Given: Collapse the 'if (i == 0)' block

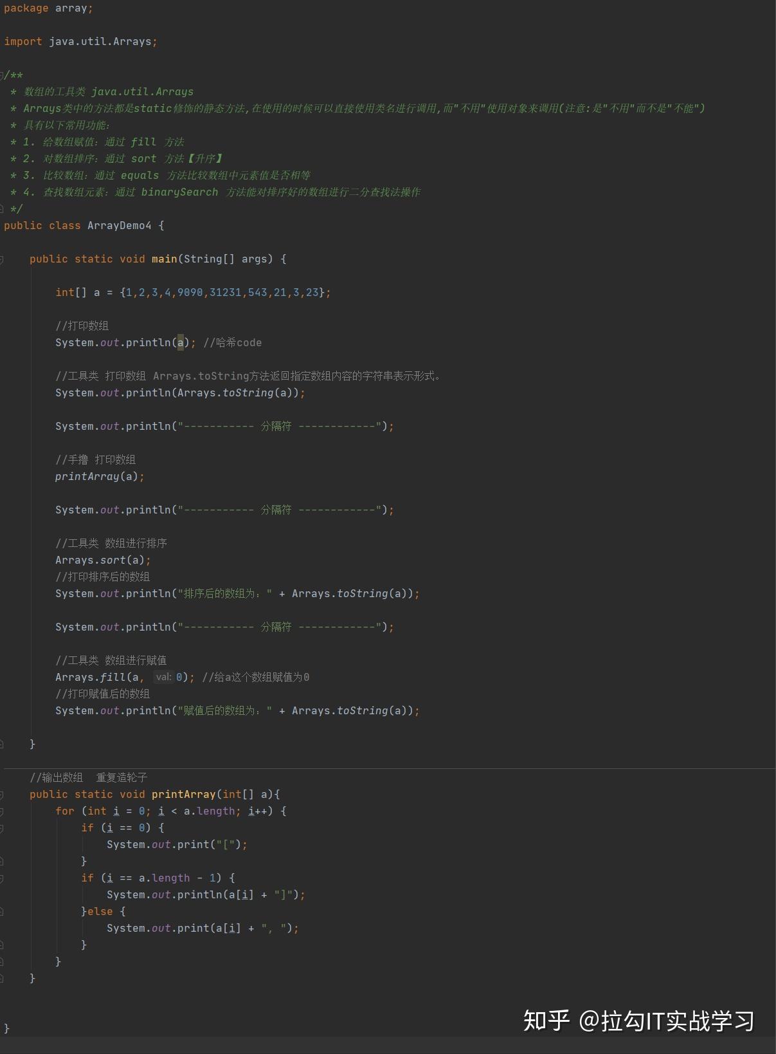Looking at the screenshot, I should [2, 828].
